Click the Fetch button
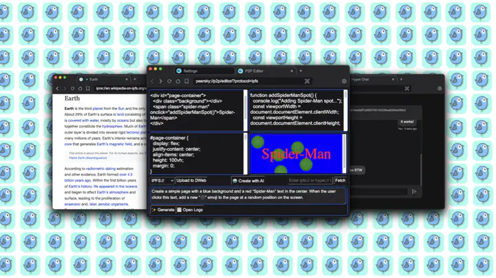Screen dimensions: 496x278 340,180
